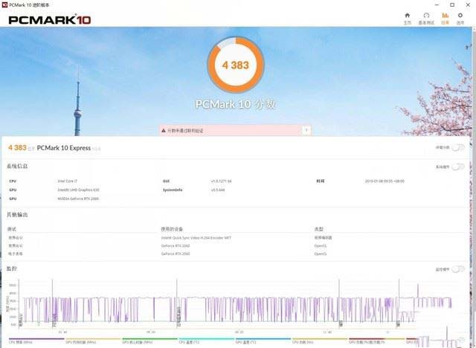Screen dimensions: 476x348
Task: Click 'OpenCL' in the second output row
Action: coord(321,245)
